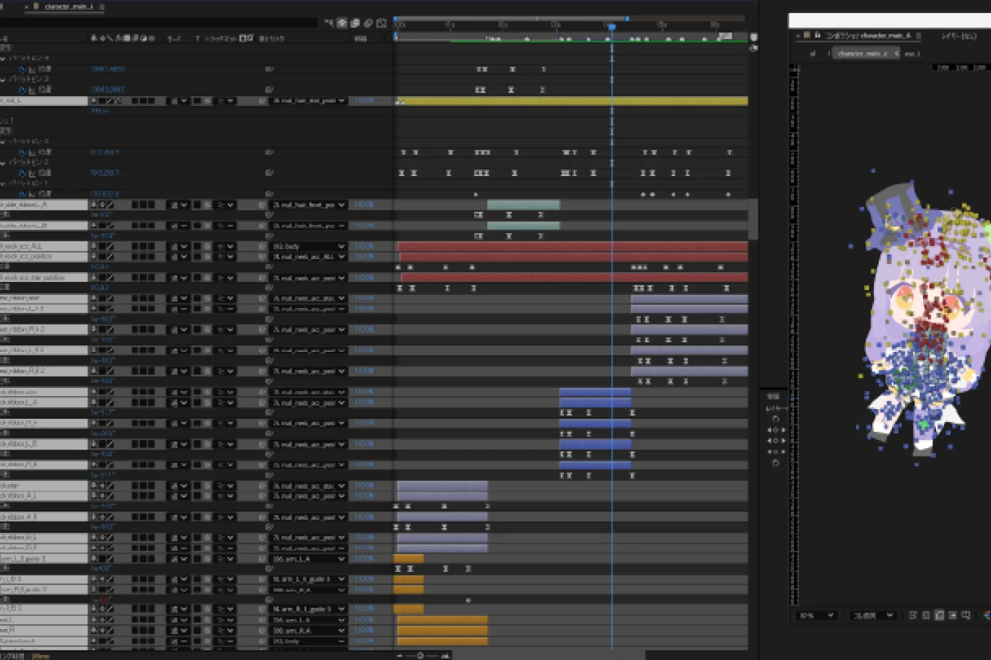Select the コンポジション character_main_A viewer tab

coord(868,35)
